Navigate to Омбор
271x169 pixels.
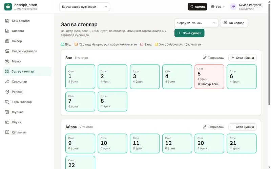27,41
